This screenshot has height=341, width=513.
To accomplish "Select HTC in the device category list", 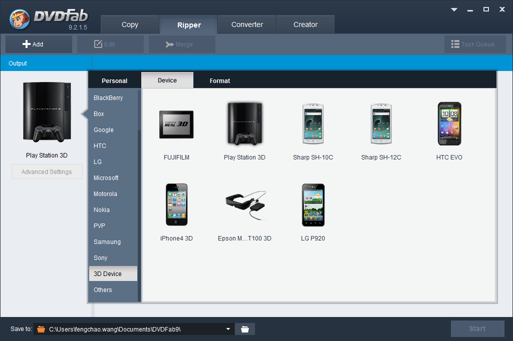I will point(113,145).
